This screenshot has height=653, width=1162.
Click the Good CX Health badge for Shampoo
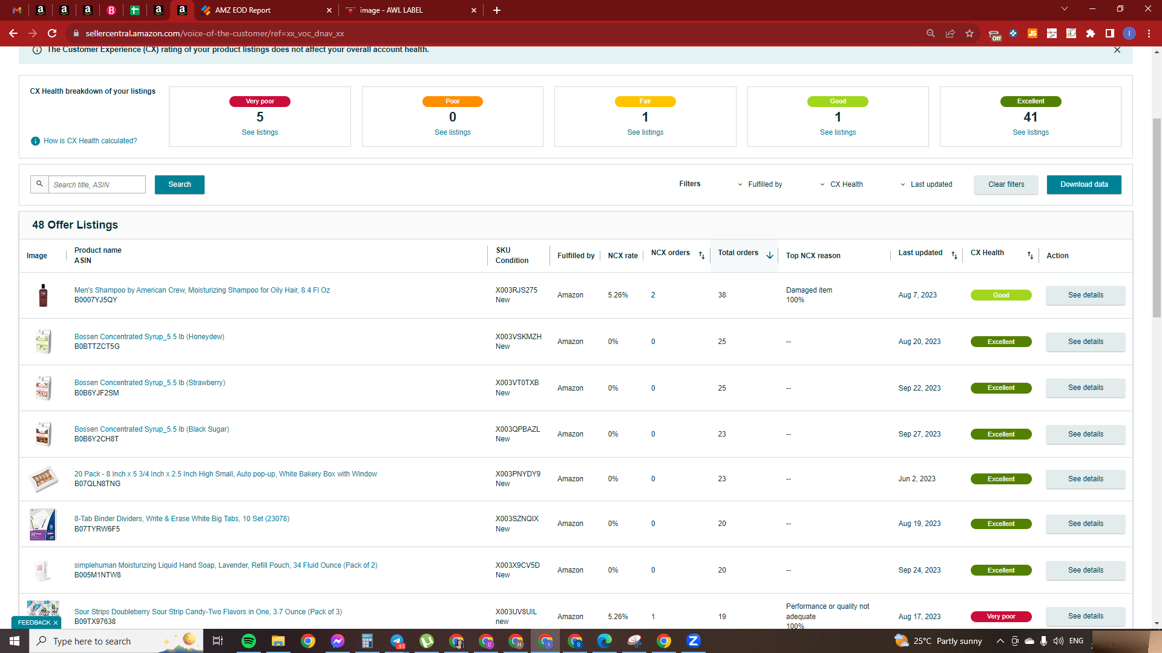1001,295
